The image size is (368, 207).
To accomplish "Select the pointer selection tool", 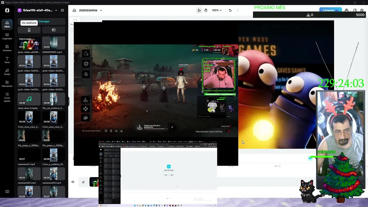I will pos(199,10).
